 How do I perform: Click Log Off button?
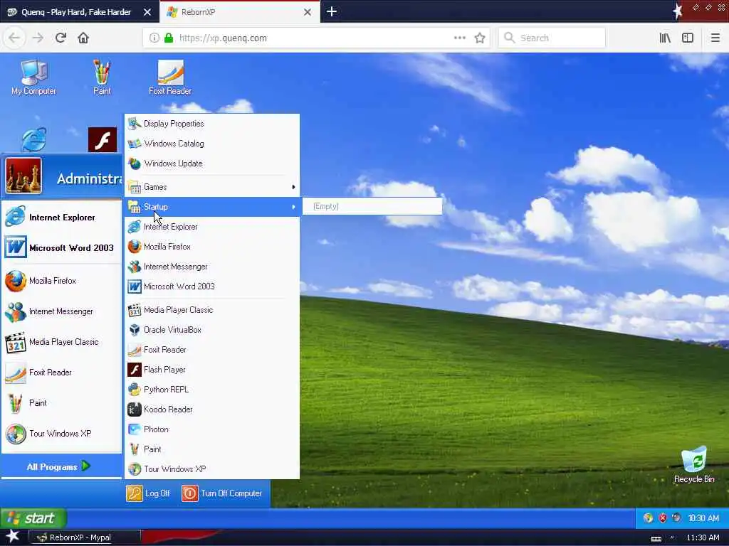tap(148, 493)
